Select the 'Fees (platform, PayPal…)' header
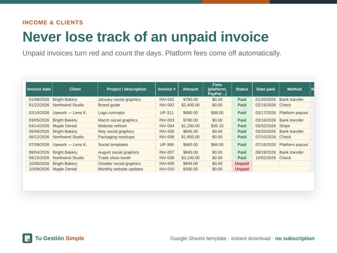Image resolution: width=337 pixels, height=253 pixels. pyautogui.click(x=217, y=89)
